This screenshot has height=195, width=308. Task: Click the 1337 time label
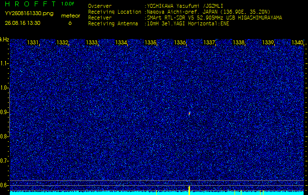(x=209, y=42)
